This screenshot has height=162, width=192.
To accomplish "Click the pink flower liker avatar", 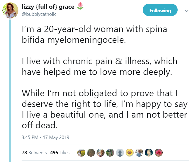I will pos(158,153).
